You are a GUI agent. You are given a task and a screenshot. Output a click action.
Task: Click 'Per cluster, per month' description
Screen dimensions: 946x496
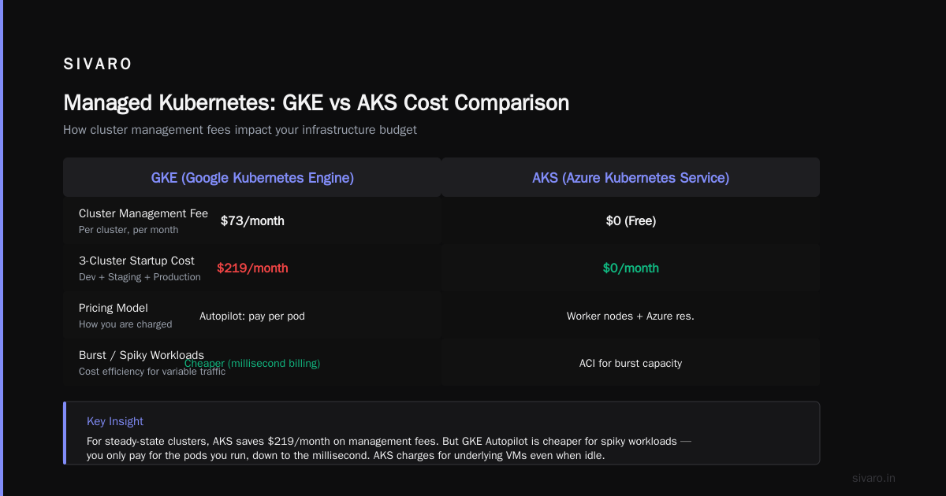[128, 230]
